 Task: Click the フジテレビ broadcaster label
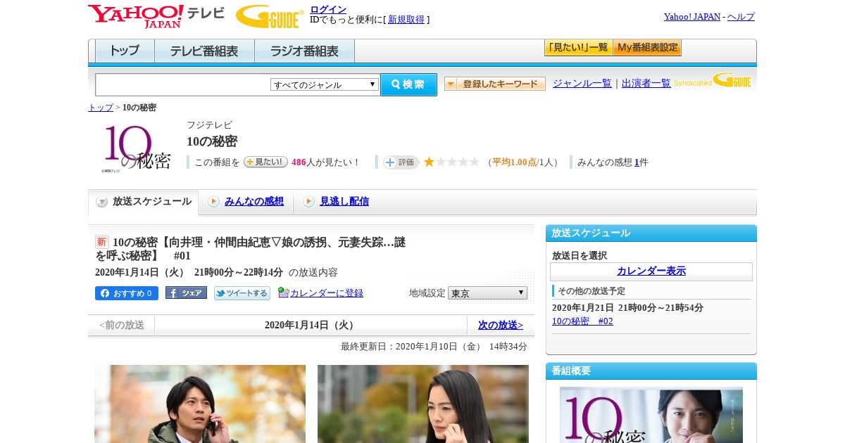click(209, 125)
